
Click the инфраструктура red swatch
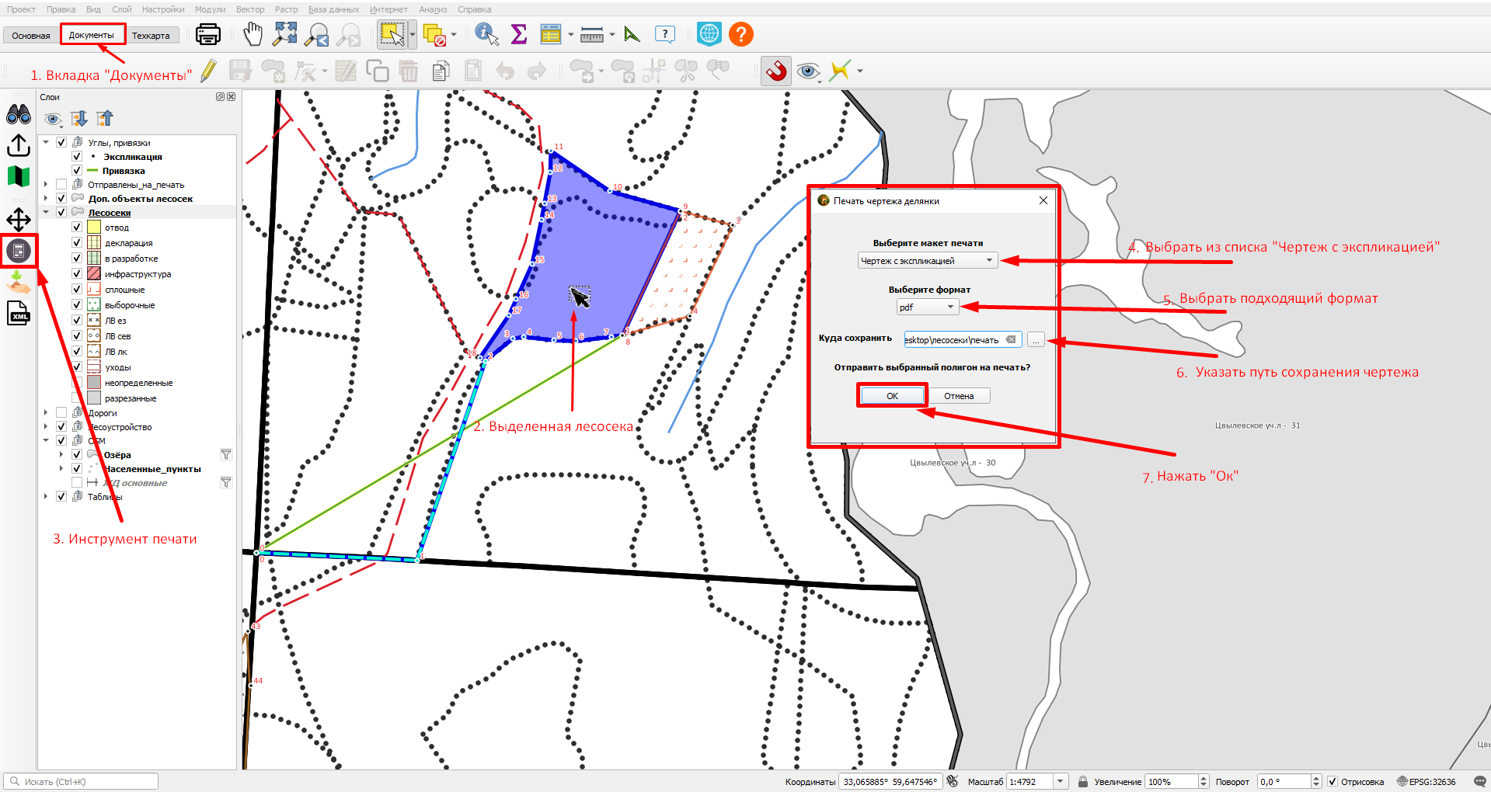94,274
